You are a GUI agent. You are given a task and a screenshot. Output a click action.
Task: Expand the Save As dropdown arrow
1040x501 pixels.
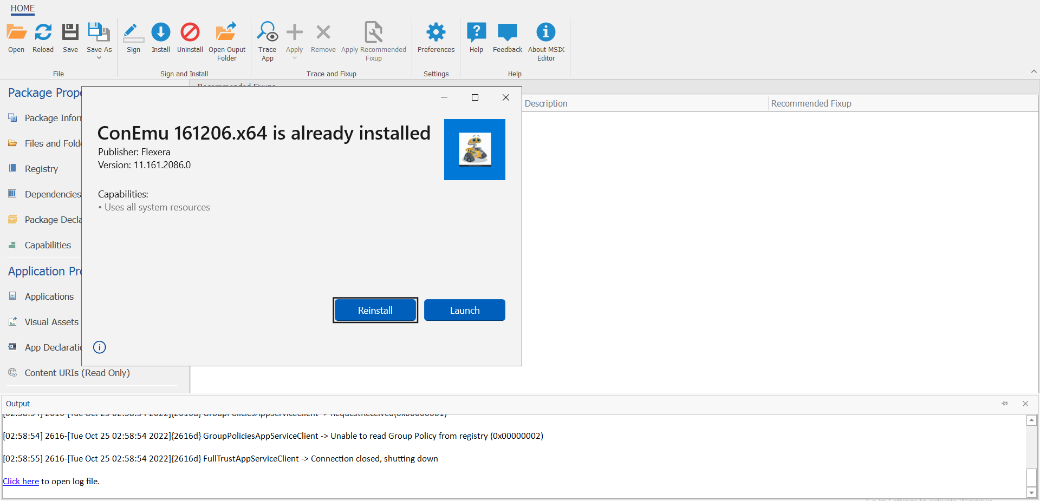[x=99, y=58]
